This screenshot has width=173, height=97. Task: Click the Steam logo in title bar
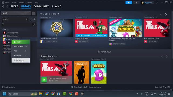click(x=3, y=2)
